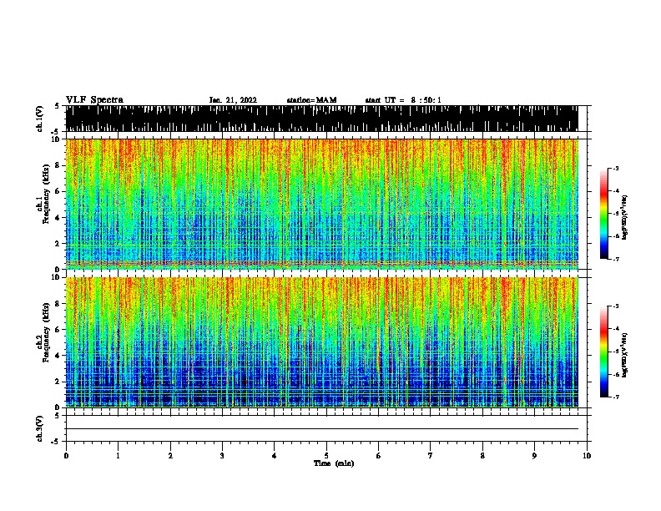Click the "10" kHz tick of the ch.2 spectrogram

click(x=57, y=277)
